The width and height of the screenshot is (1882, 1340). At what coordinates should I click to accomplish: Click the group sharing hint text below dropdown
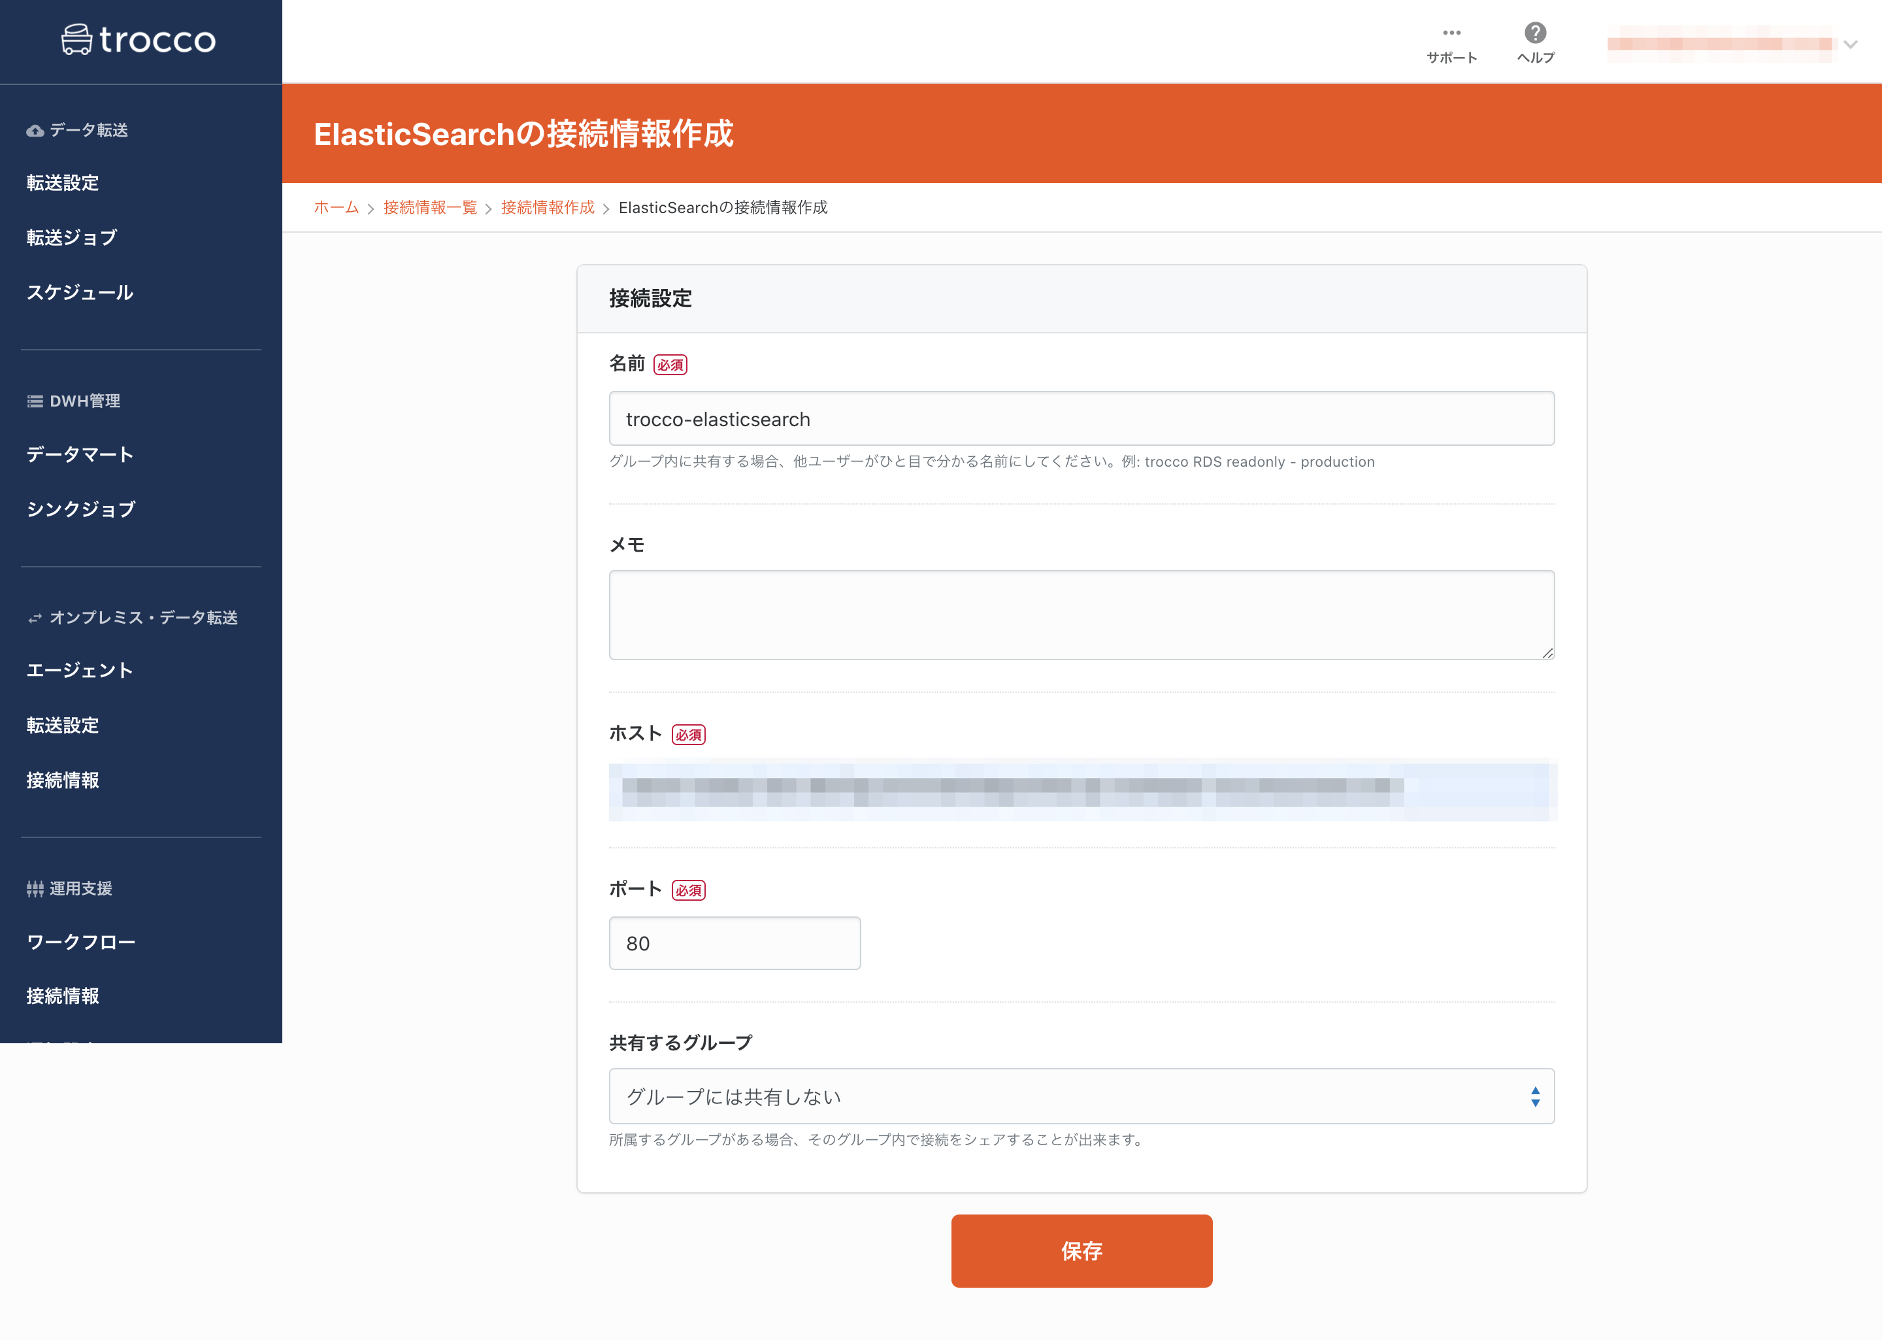(878, 1141)
